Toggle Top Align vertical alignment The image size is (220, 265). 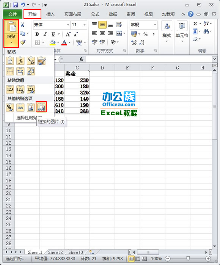[94, 24]
